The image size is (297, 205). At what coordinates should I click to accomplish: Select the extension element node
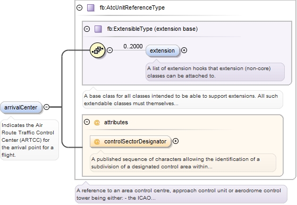(163, 50)
